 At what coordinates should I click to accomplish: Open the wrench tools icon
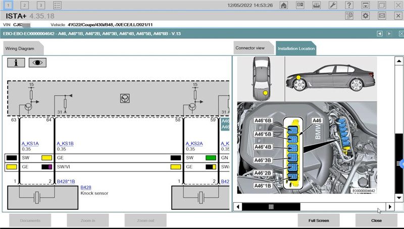point(333,5)
